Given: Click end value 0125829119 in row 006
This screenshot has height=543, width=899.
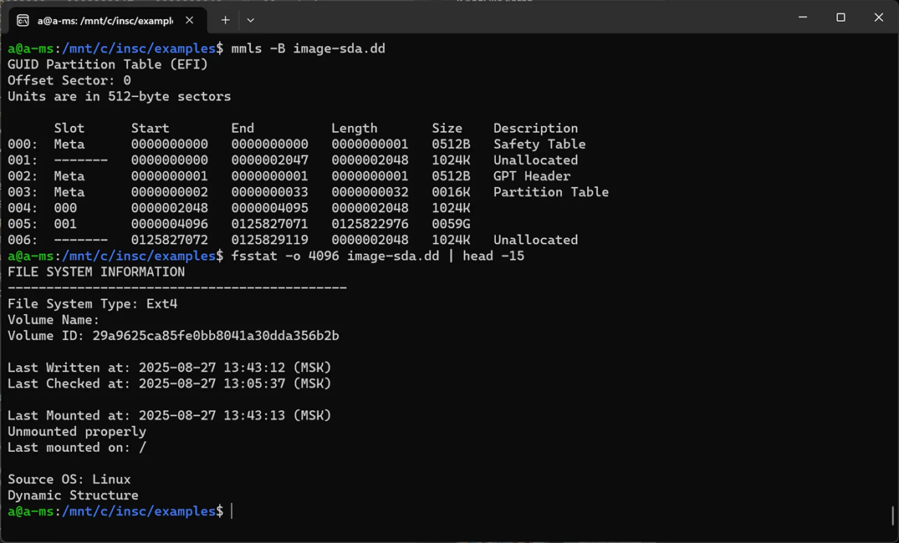Looking at the screenshot, I should point(269,240).
